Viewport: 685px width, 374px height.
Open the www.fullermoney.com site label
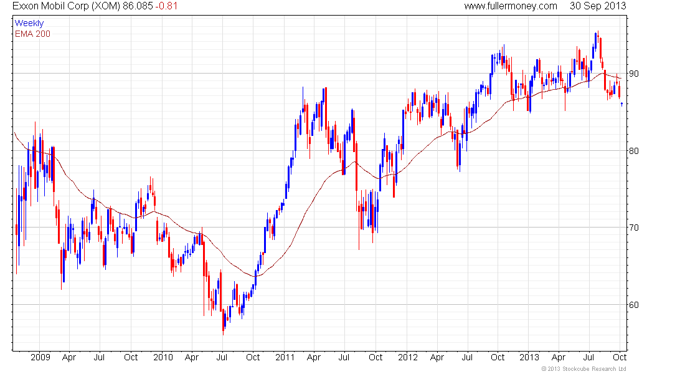510,6
